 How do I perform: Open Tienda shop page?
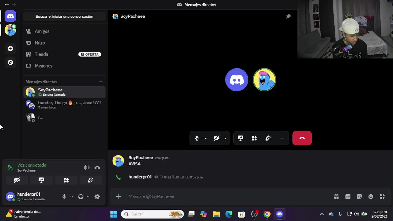64,54
